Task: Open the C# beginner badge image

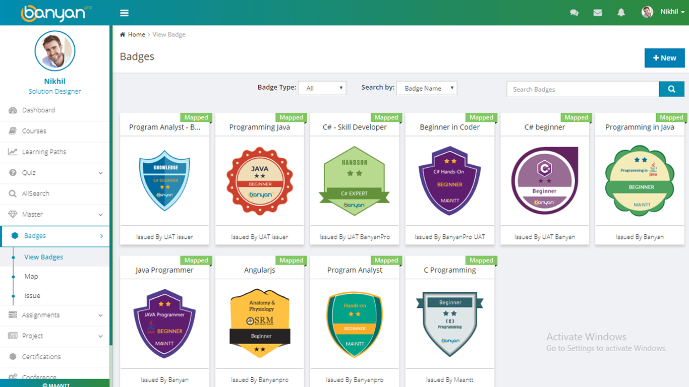Action: tap(544, 181)
